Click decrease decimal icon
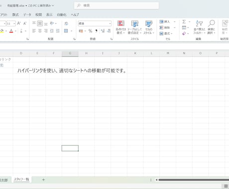Screen dimensions: 229x189 [x=109, y=31]
